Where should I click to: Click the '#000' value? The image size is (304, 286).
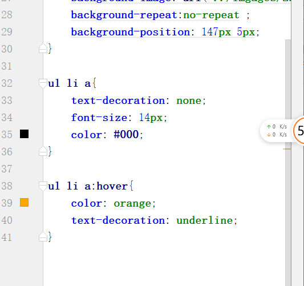(x=126, y=134)
